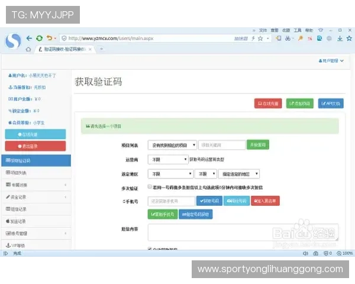Image resolution: width=355 pixels, height=284 pixels.
Task: Select 短信记录 in sidebar
Action: click(x=36, y=209)
